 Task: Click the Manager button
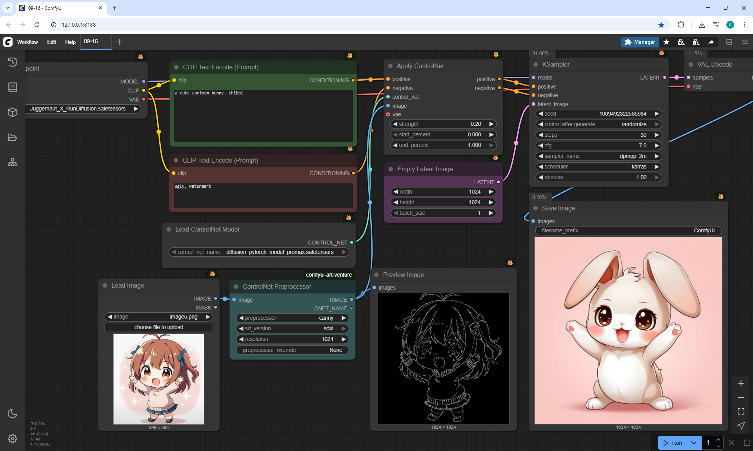click(x=640, y=42)
